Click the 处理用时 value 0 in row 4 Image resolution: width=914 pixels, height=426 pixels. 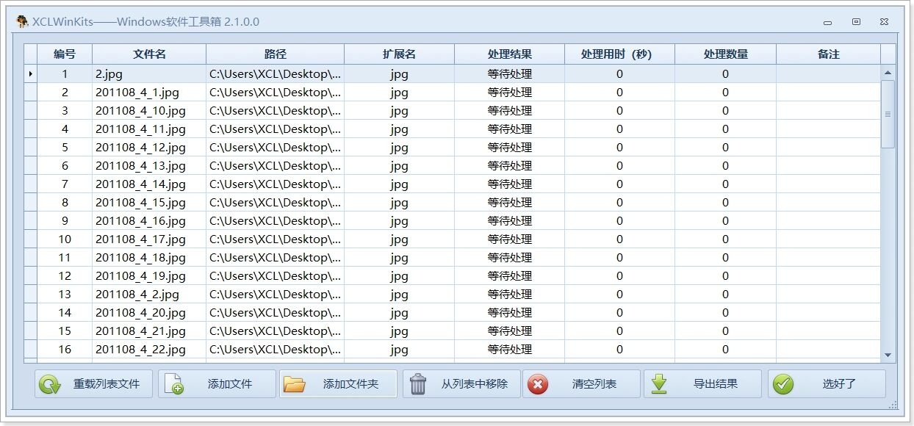point(619,129)
